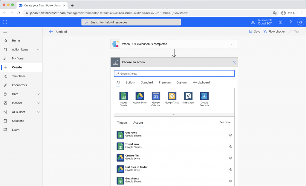This screenshot has width=306, height=186.
Task: Open the CB account avatar
Action: point(301,22)
